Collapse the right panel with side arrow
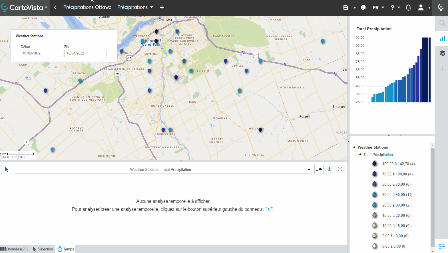The height and width of the screenshot is (253, 448). click(349, 141)
